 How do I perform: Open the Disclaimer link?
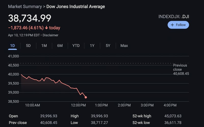coord(50,35)
